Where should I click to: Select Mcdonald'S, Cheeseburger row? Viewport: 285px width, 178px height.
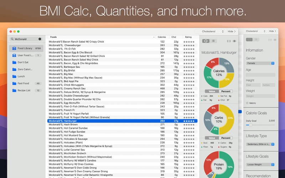122,45
